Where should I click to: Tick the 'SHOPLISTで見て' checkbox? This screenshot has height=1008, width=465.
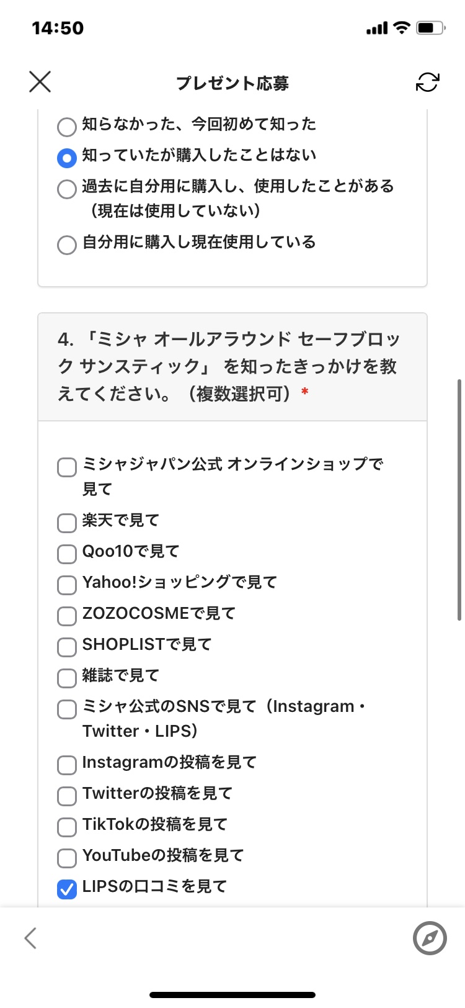pyautogui.click(x=67, y=647)
